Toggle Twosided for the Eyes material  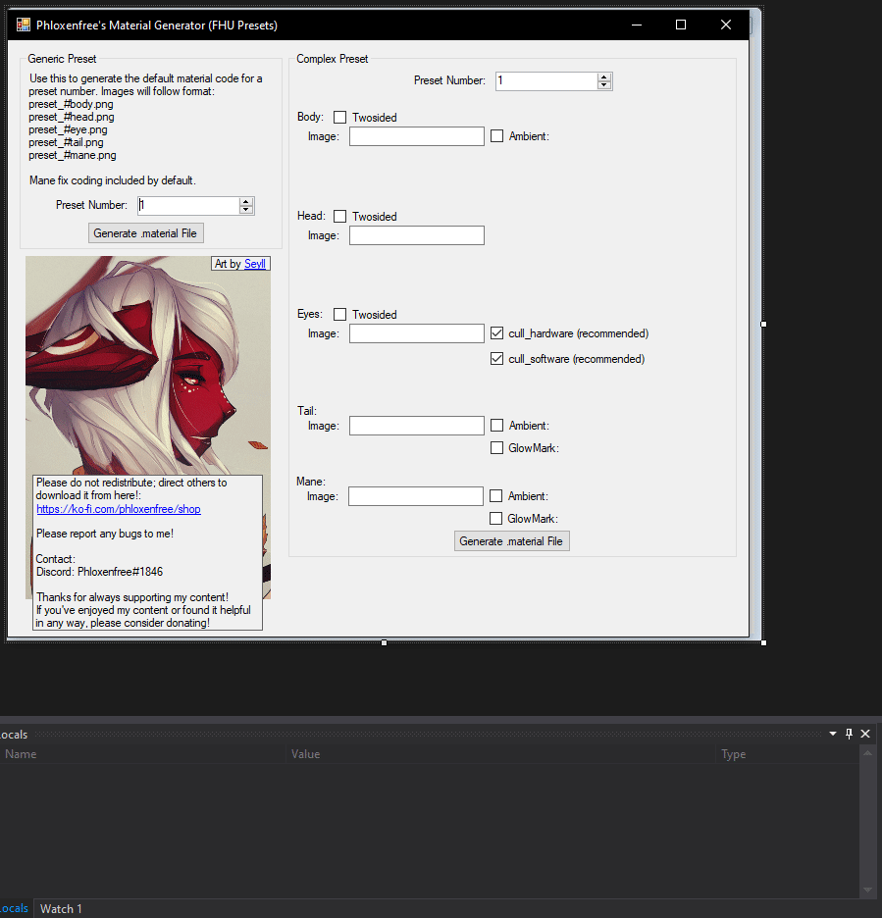[339, 314]
